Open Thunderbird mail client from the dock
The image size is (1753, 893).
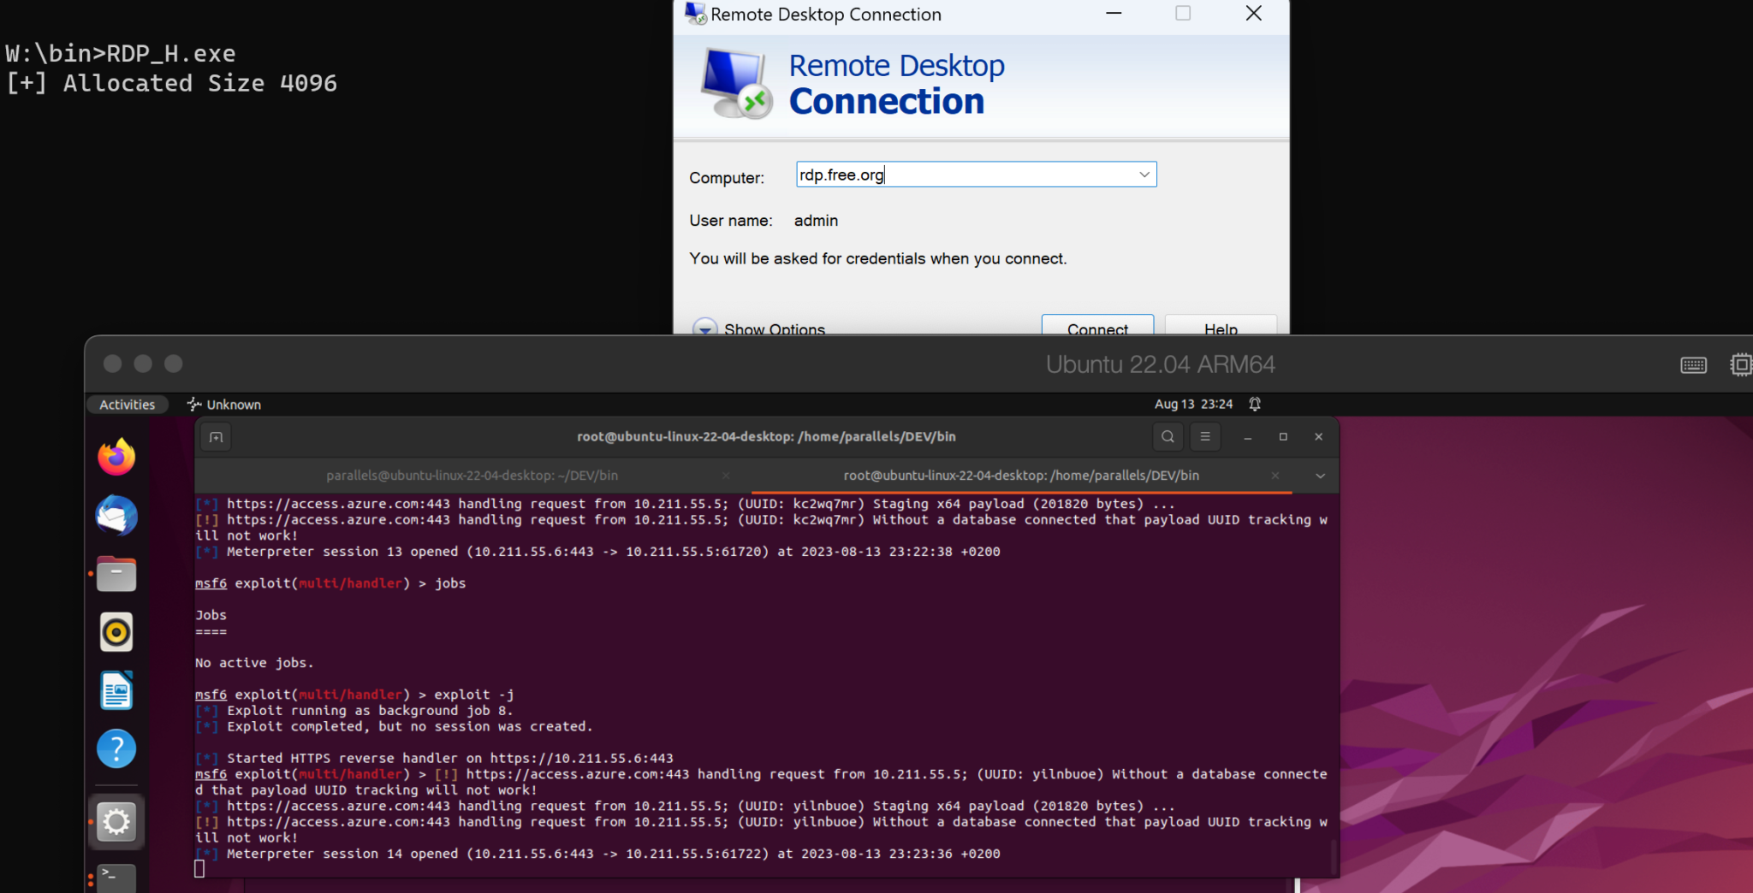116,516
